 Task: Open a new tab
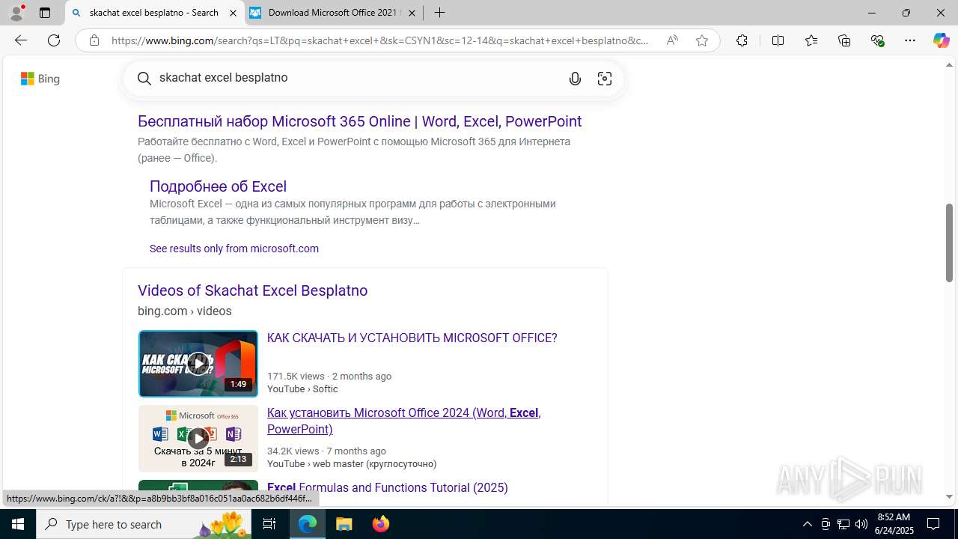coord(440,13)
